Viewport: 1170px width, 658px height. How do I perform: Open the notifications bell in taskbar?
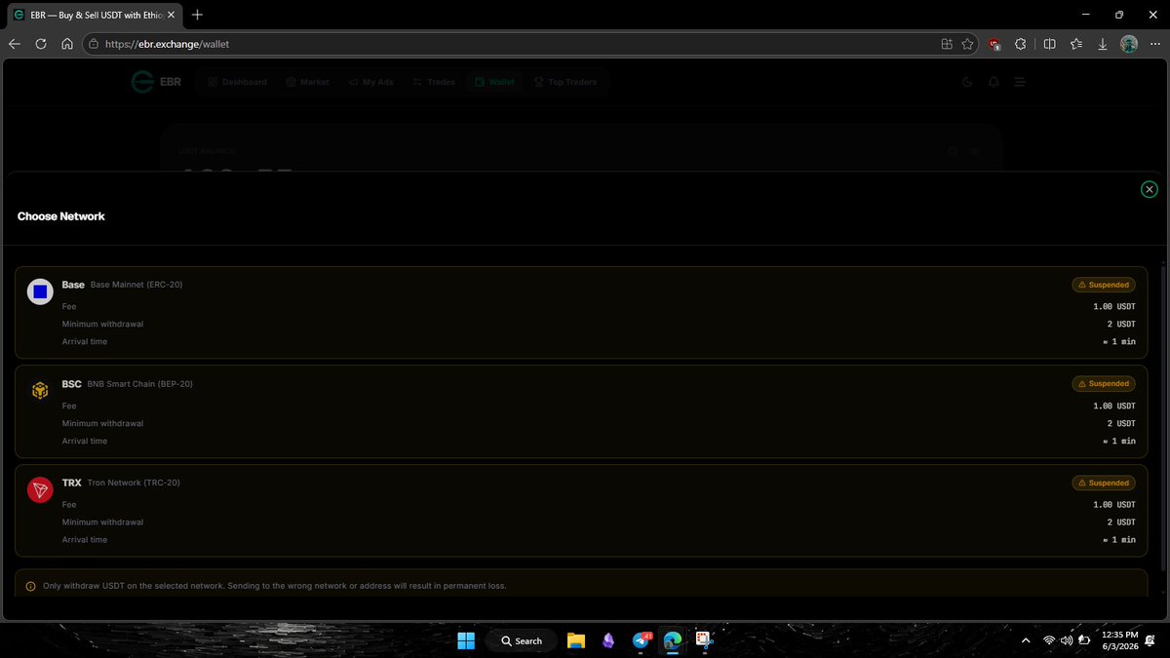coord(1151,640)
